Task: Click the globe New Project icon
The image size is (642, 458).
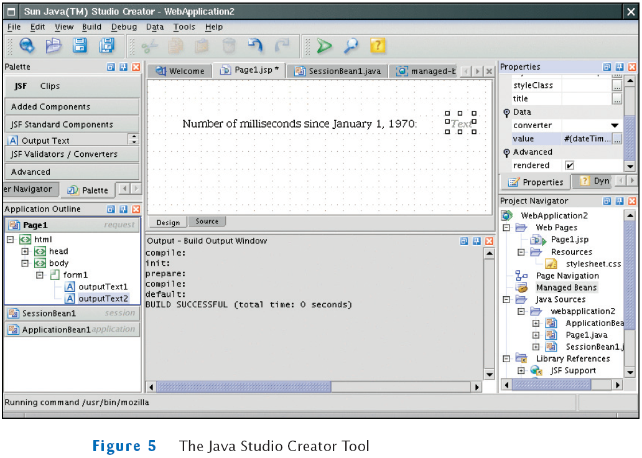Action: (27, 45)
